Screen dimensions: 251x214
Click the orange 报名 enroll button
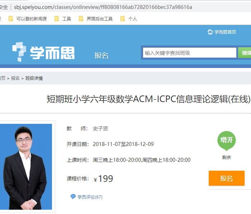(x=227, y=178)
